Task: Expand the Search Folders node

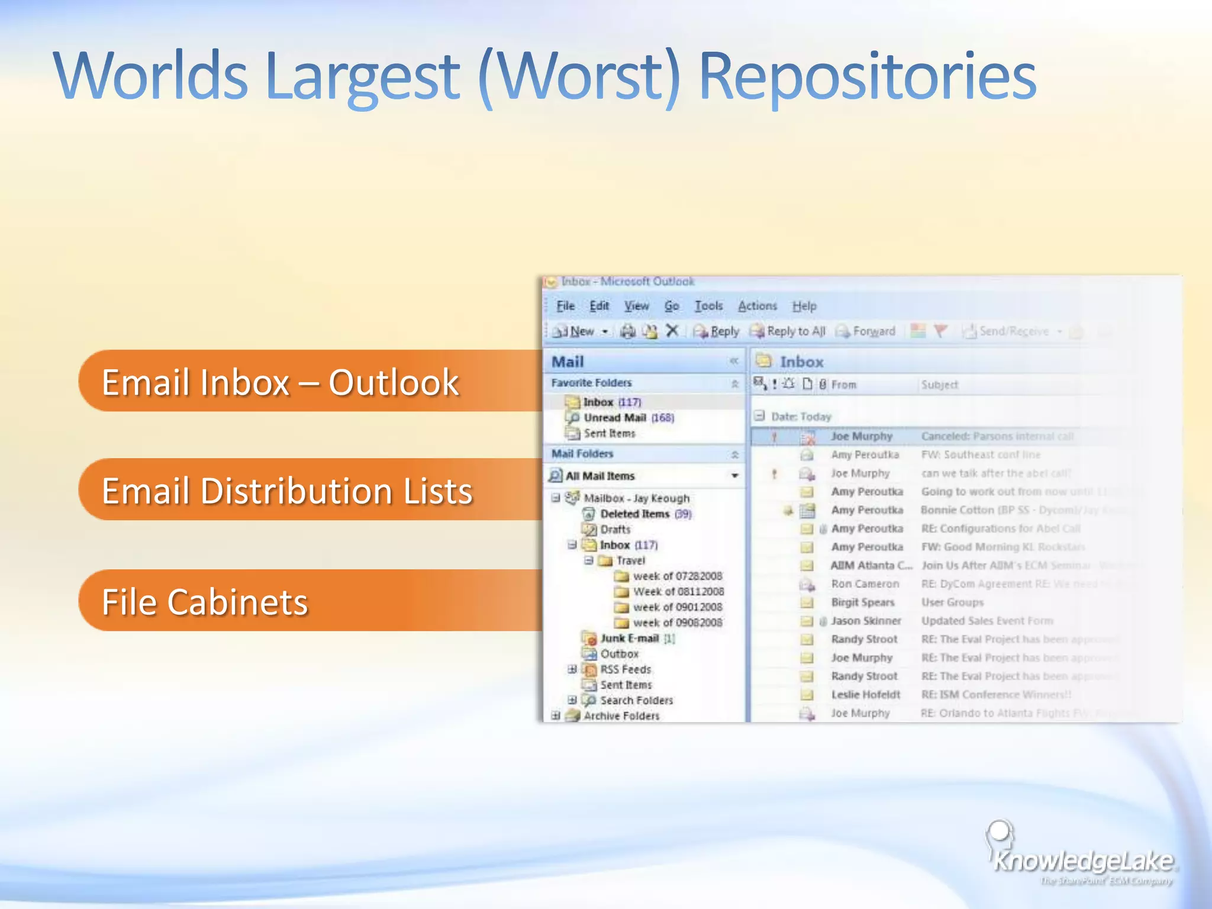Action: 572,700
